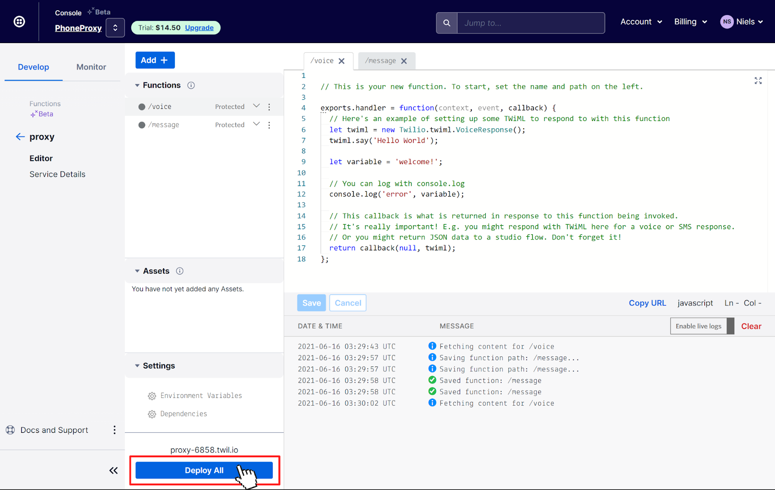The image size is (775, 490).
Task: Open the Niels user menu
Action: click(749, 22)
